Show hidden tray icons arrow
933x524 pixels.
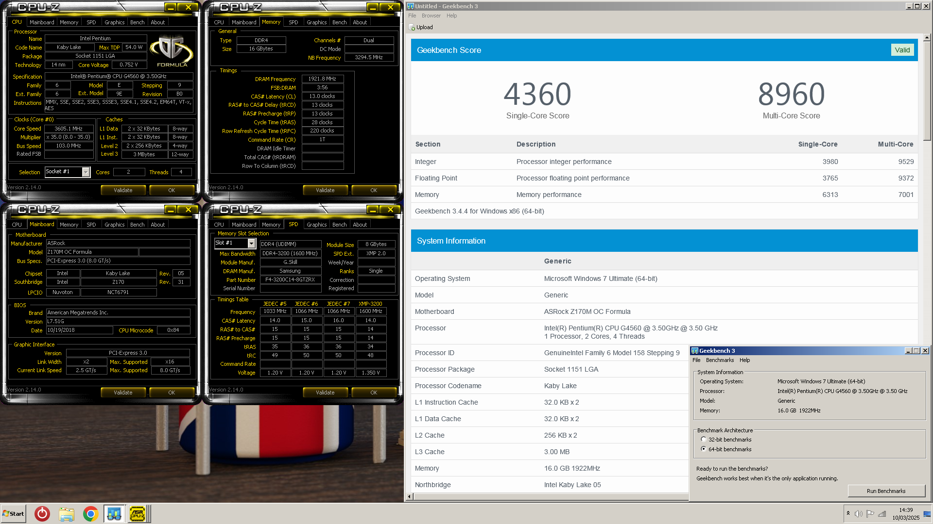848,513
